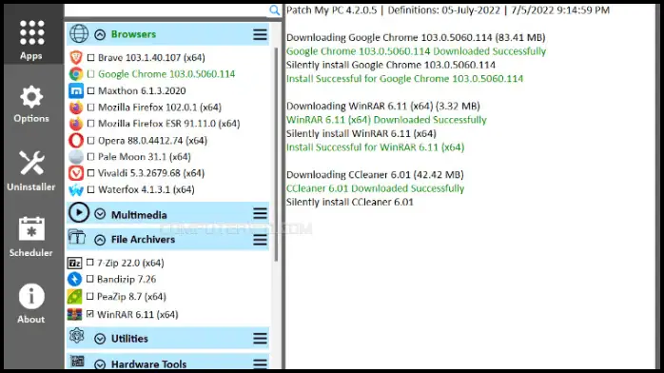
Task: Check the Vivaldi 5.3.2679.68 checkbox
Action: (90, 173)
